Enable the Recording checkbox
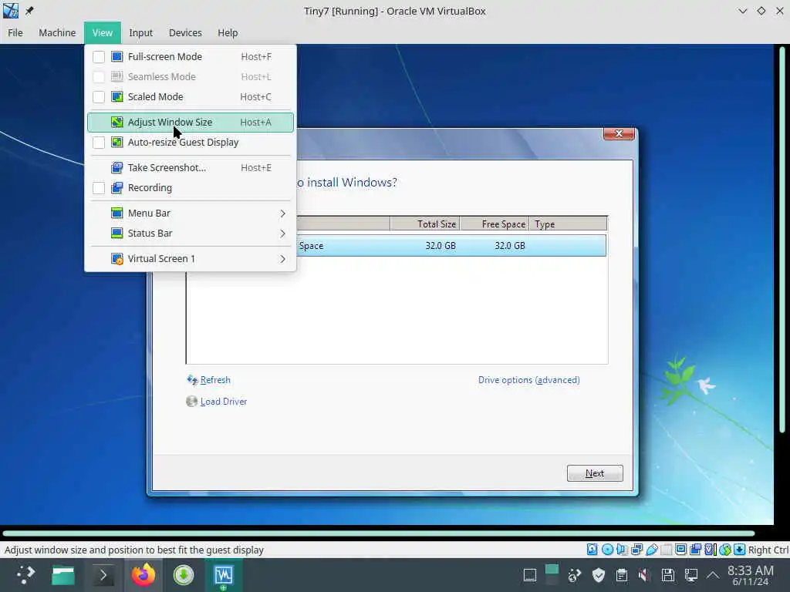Screen dimensions: 790x592 point(99,188)
